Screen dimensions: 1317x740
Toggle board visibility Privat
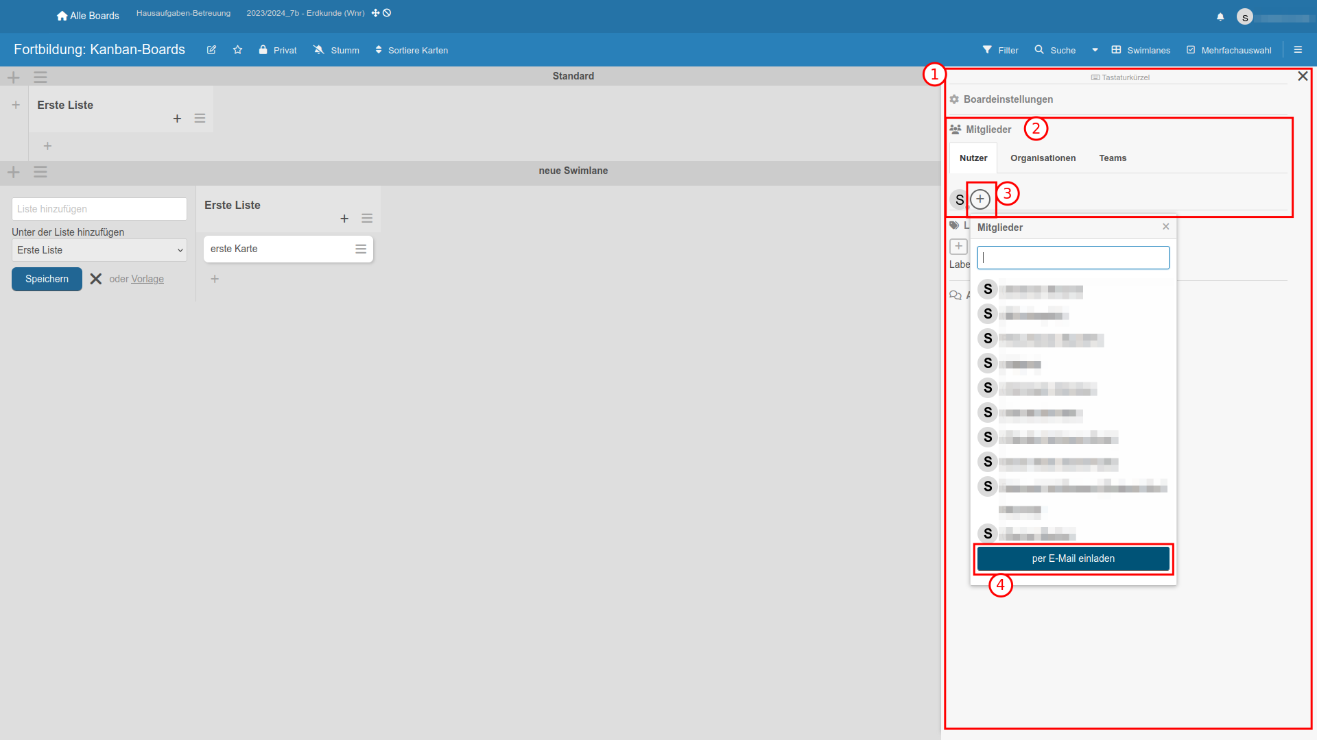click(x=278, y=50)
